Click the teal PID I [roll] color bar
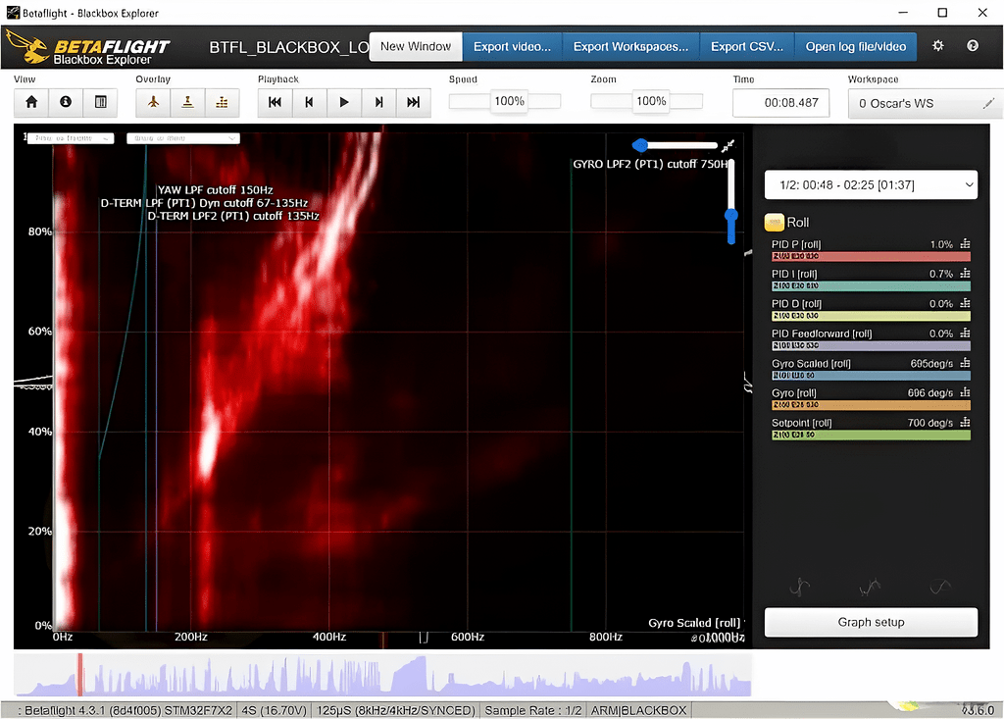Image resolution: width=1004 pixels, height=719 pixels. 871,286
